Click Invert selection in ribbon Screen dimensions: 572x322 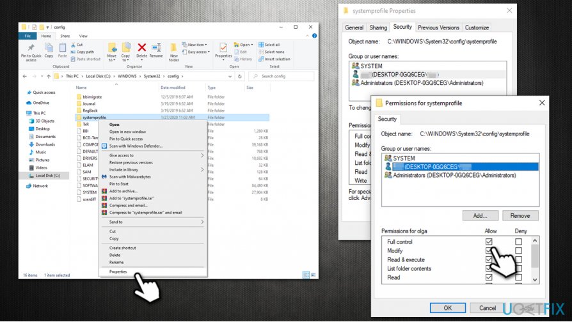(x=274, y=59)
